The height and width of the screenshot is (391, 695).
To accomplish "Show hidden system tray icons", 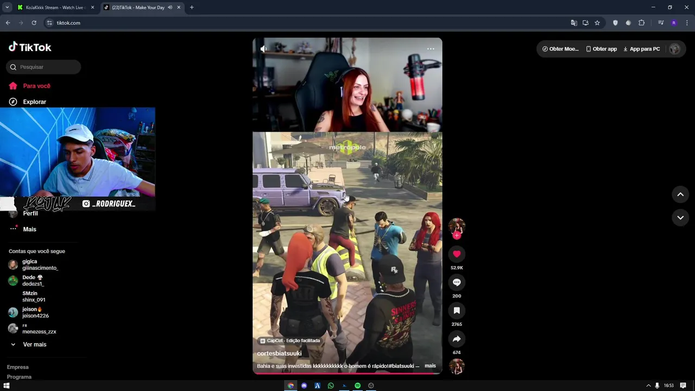I will 648,386.
